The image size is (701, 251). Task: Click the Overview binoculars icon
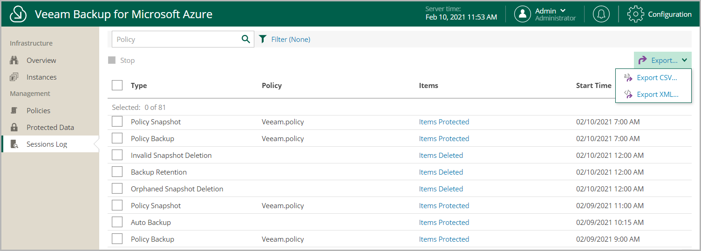coord(14,60)
